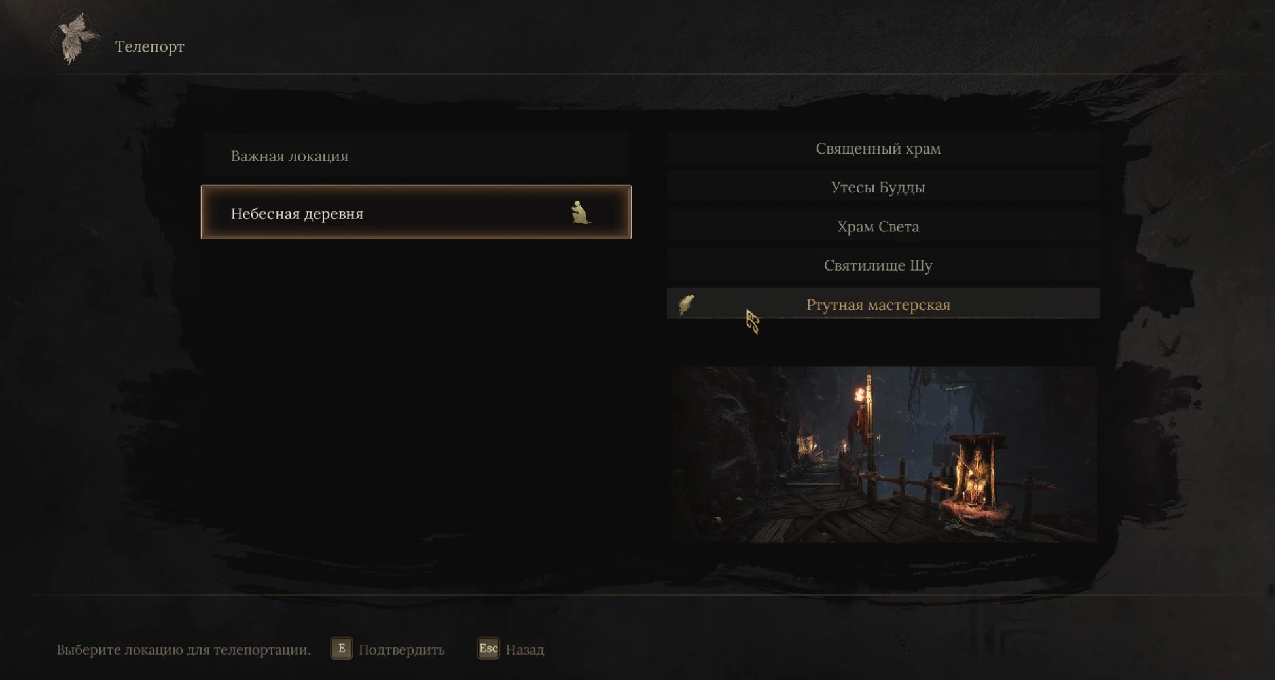Select the Важная локация category
Viewport: 1275px width, 680px height.
point(416,156)
